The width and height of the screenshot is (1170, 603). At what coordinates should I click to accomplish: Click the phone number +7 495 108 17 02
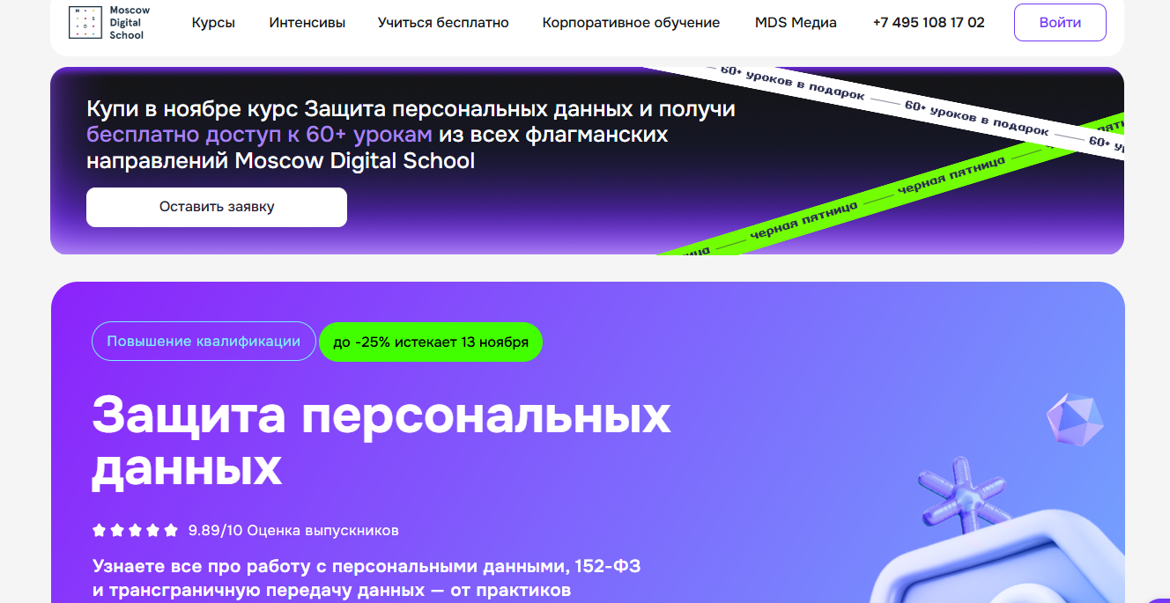929,23
